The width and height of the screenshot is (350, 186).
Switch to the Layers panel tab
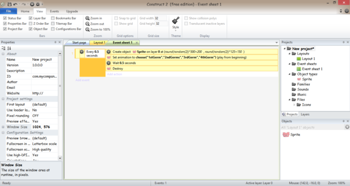pos(305,114)
